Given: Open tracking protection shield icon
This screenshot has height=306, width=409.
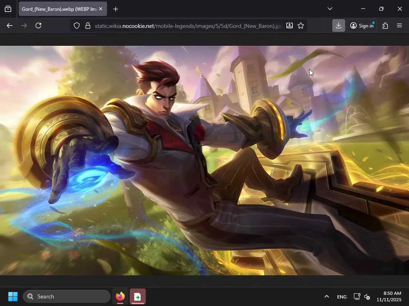Looking at the screenshot, I should [x=76, y=25].
